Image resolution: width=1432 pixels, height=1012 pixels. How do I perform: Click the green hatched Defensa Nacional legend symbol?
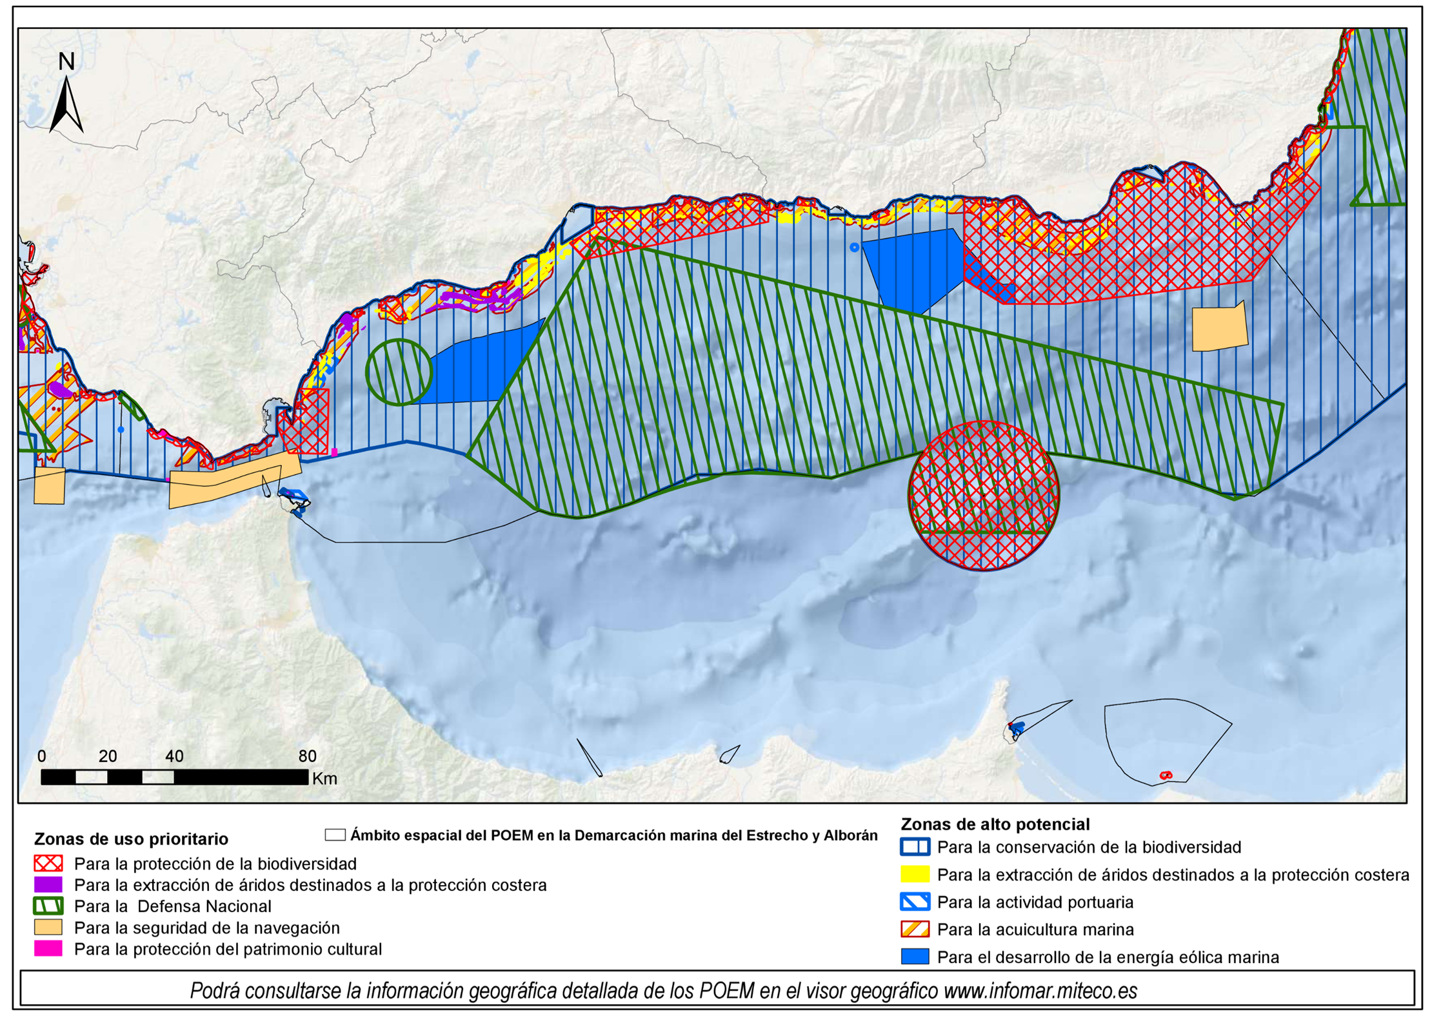coord(48,906)
